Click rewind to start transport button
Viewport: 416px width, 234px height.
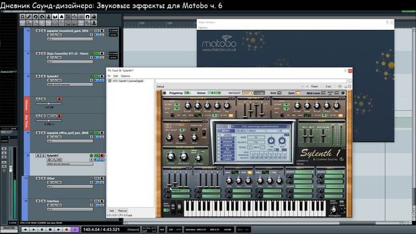[25, 229]
